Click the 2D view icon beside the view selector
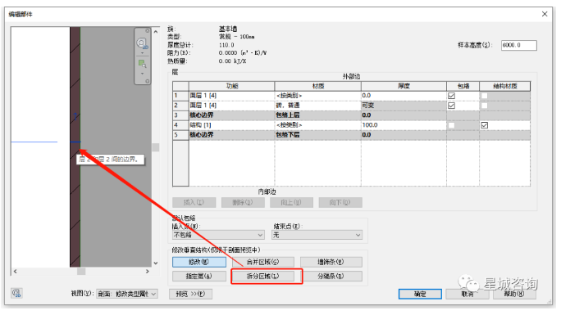This screenshot has width=561, height=315. 16,294
